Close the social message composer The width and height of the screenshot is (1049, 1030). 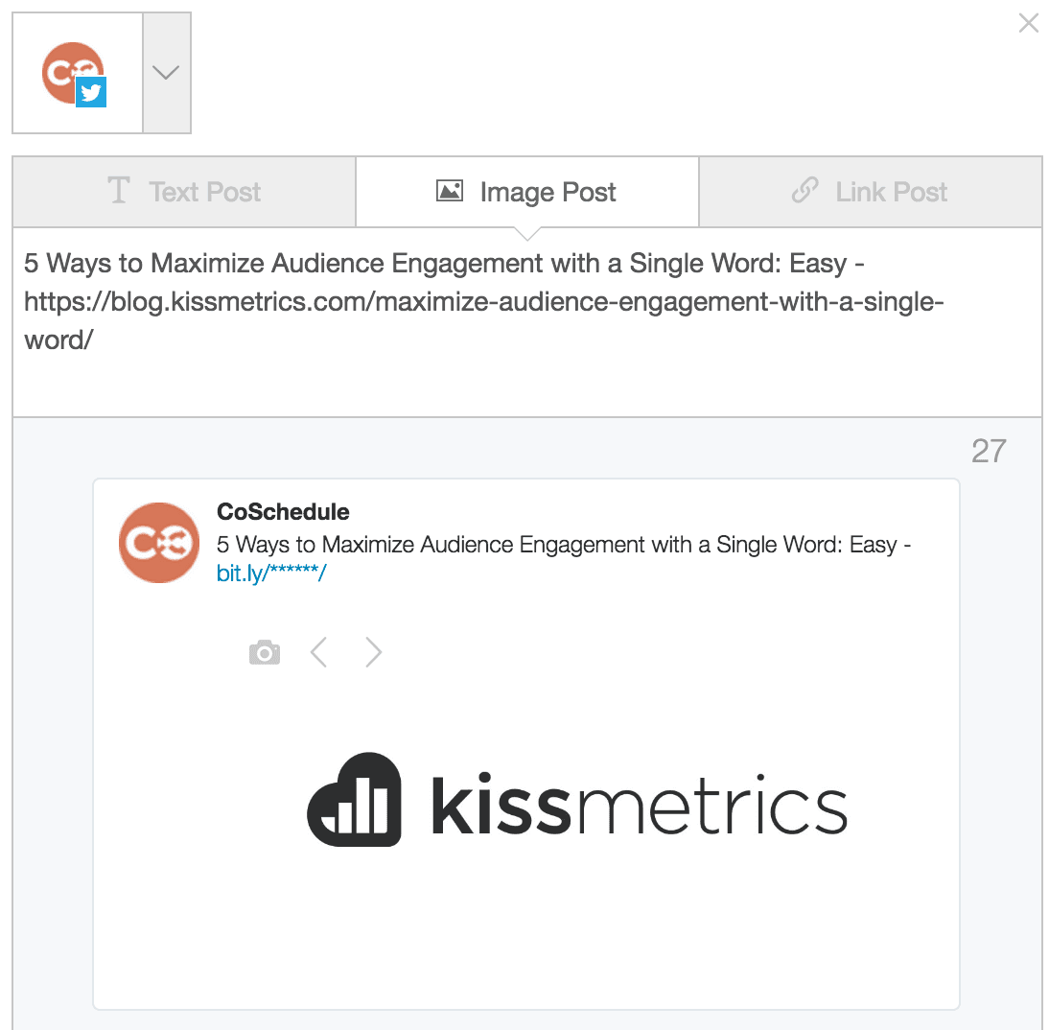[x=1028, y=24]
